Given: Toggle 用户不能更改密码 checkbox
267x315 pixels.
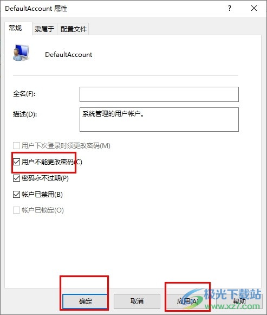Looking at the screenshot, I should 16,162.
